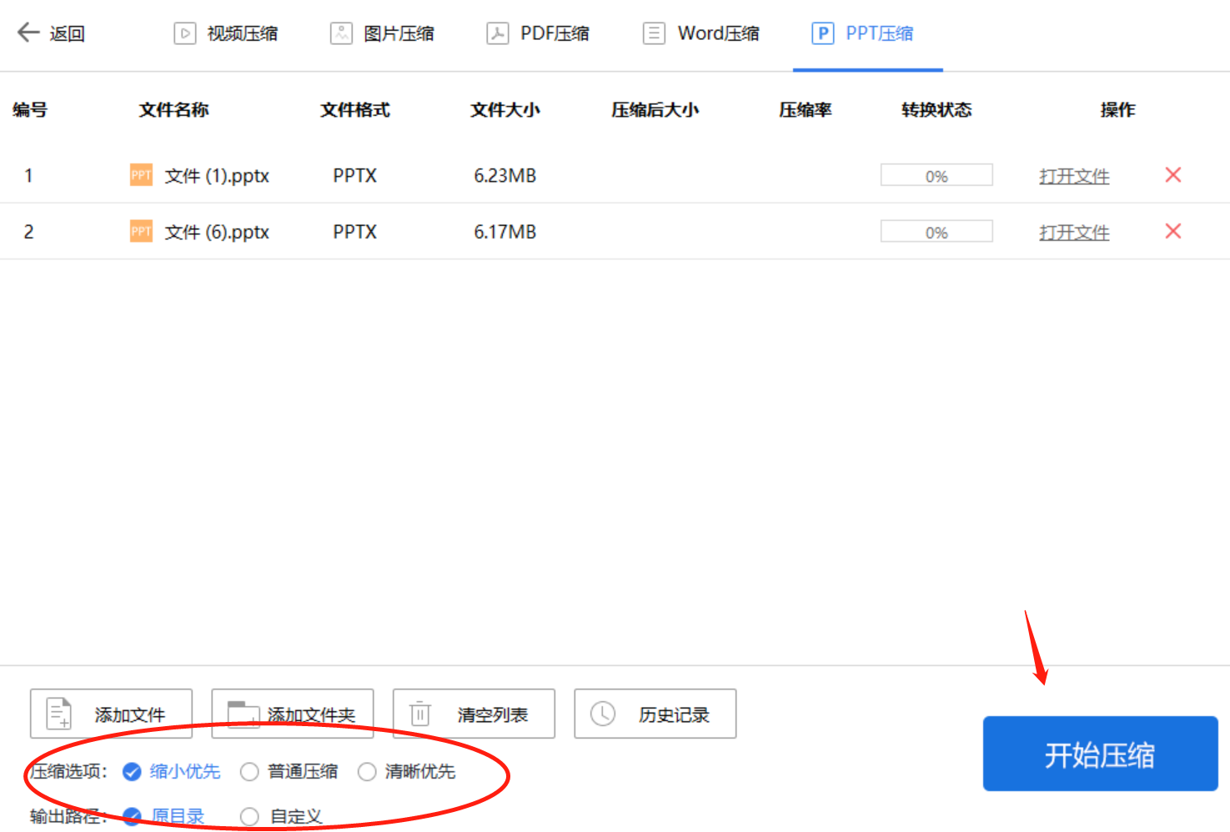1230x832 pixels.
Task: Click the add-file document icon
Action: (x=58, y=714)
